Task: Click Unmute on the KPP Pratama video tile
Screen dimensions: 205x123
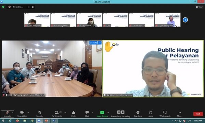Action: coord(93,43)
